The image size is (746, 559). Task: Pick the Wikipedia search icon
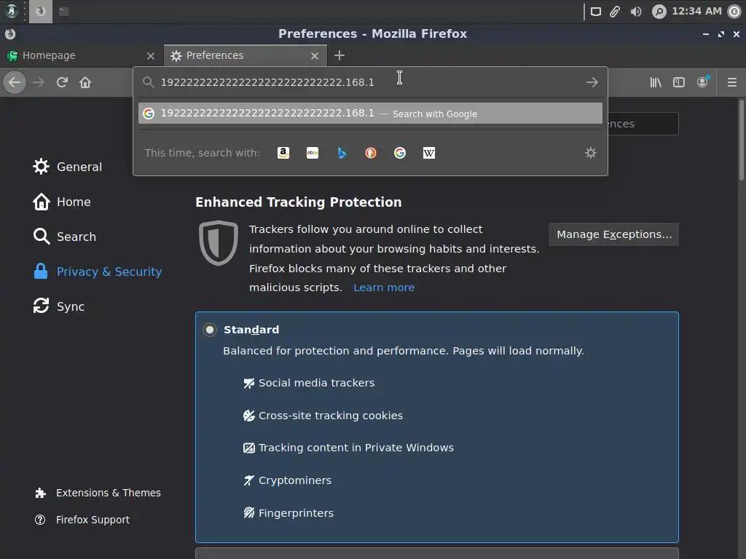coord(429,153)
